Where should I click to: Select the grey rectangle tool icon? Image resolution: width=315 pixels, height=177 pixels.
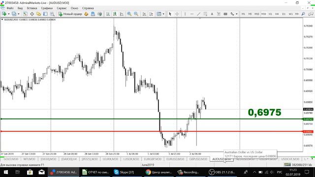[225, 14]
